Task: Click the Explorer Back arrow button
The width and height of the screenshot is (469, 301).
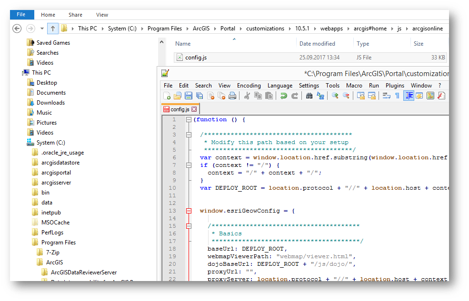Action: pos(17,29)
